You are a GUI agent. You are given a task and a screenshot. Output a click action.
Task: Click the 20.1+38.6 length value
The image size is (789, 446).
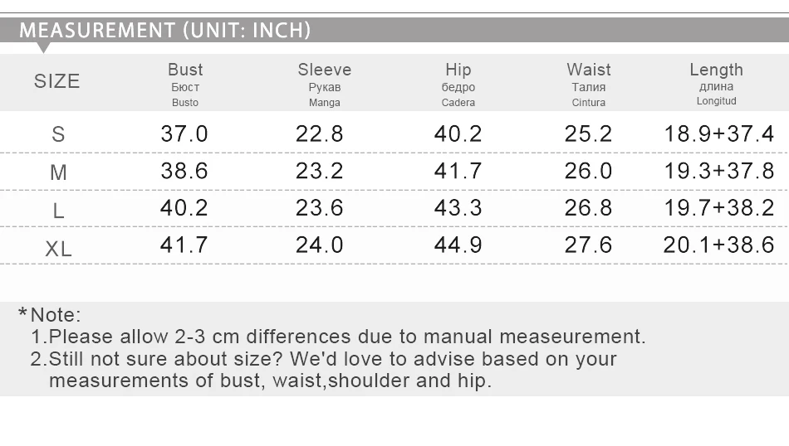(718, 245)
